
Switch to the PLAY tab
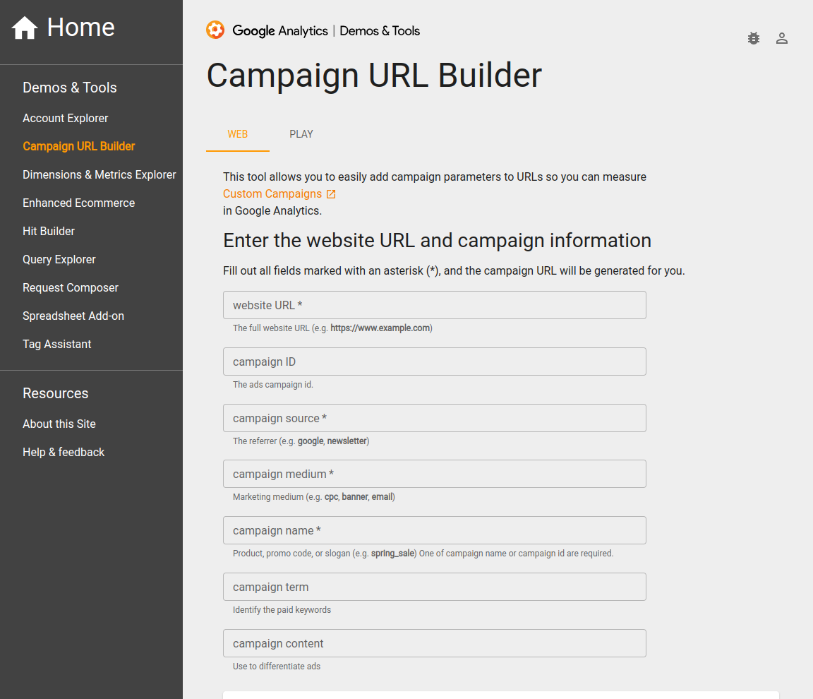(x=301, y=134)
